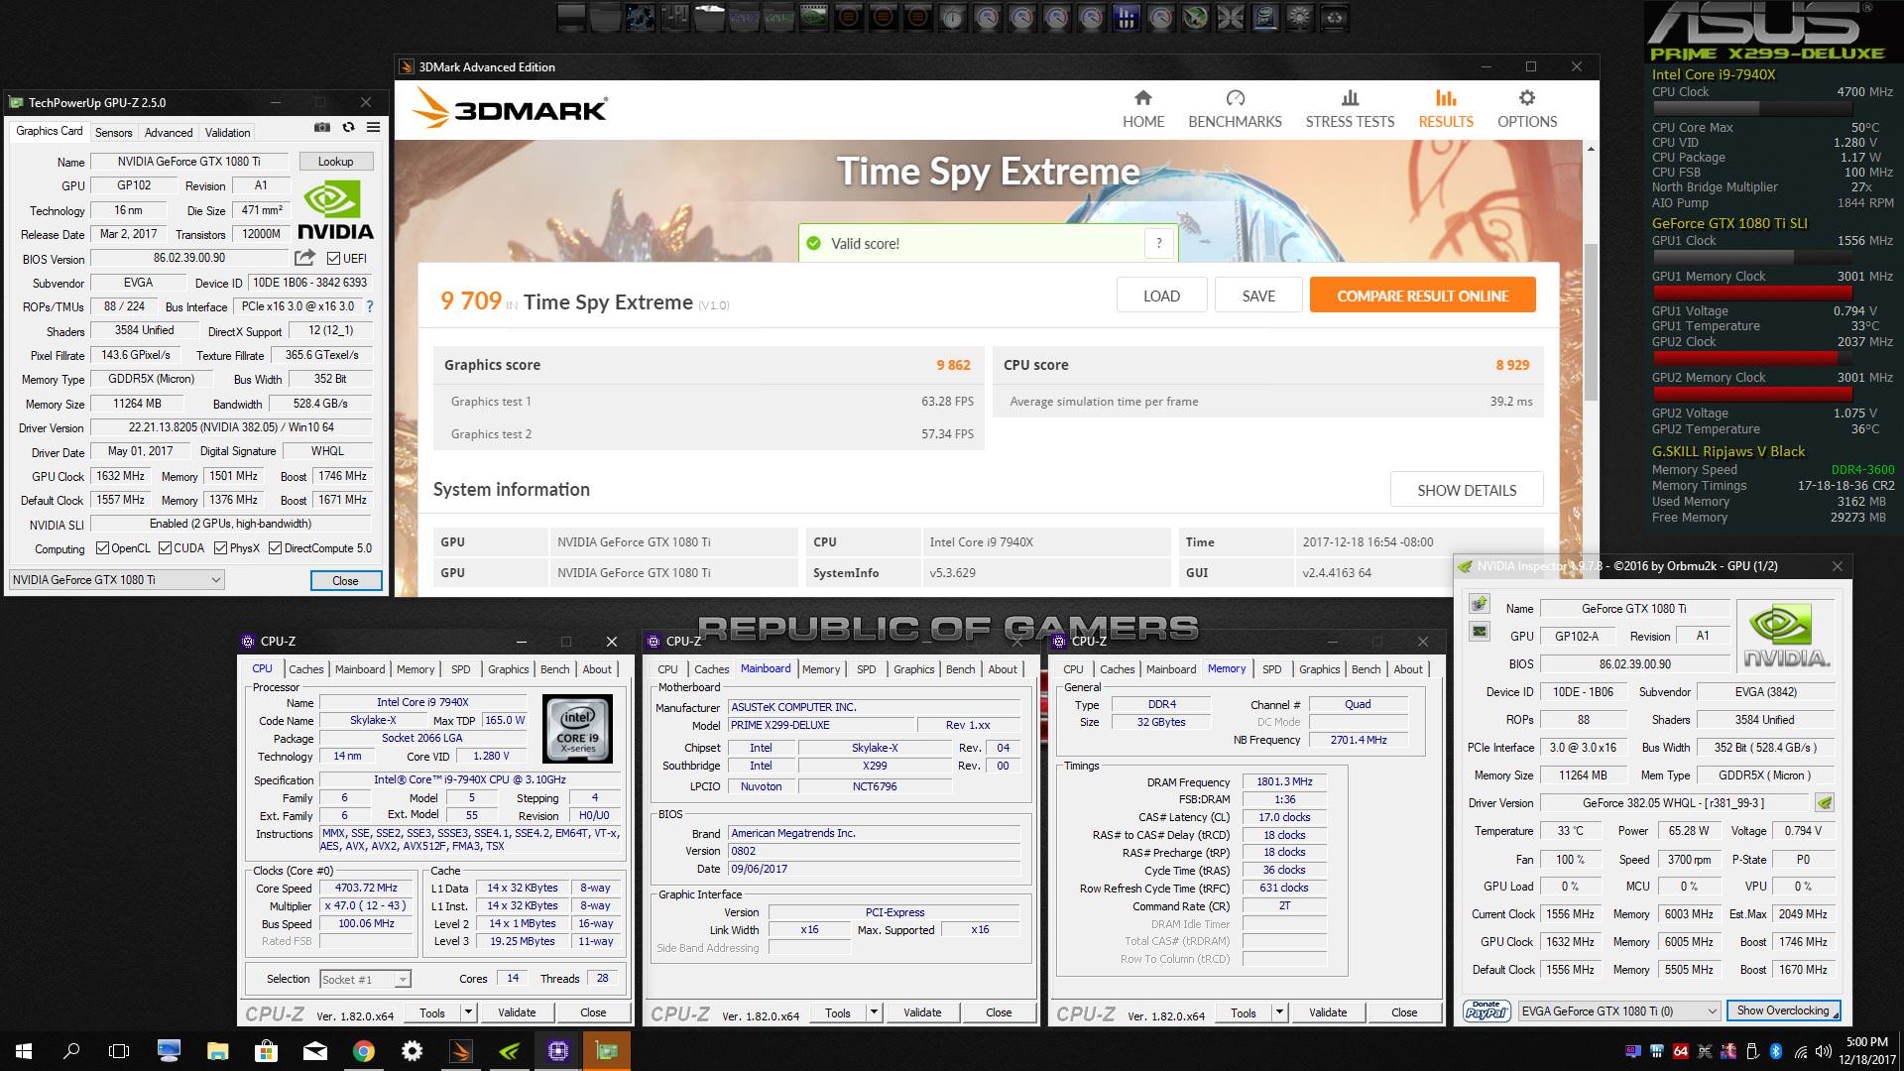The height and width of the screenshot is (1071, 1904).
Task: Open the Windows Start menu
Action: pyautogui.click(x=24, y=1051)
